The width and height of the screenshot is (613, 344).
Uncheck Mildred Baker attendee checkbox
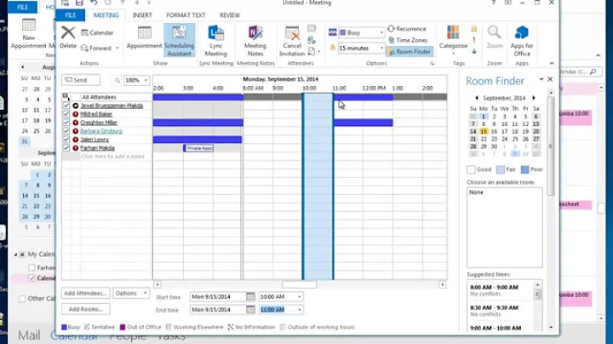click(66, 114)
